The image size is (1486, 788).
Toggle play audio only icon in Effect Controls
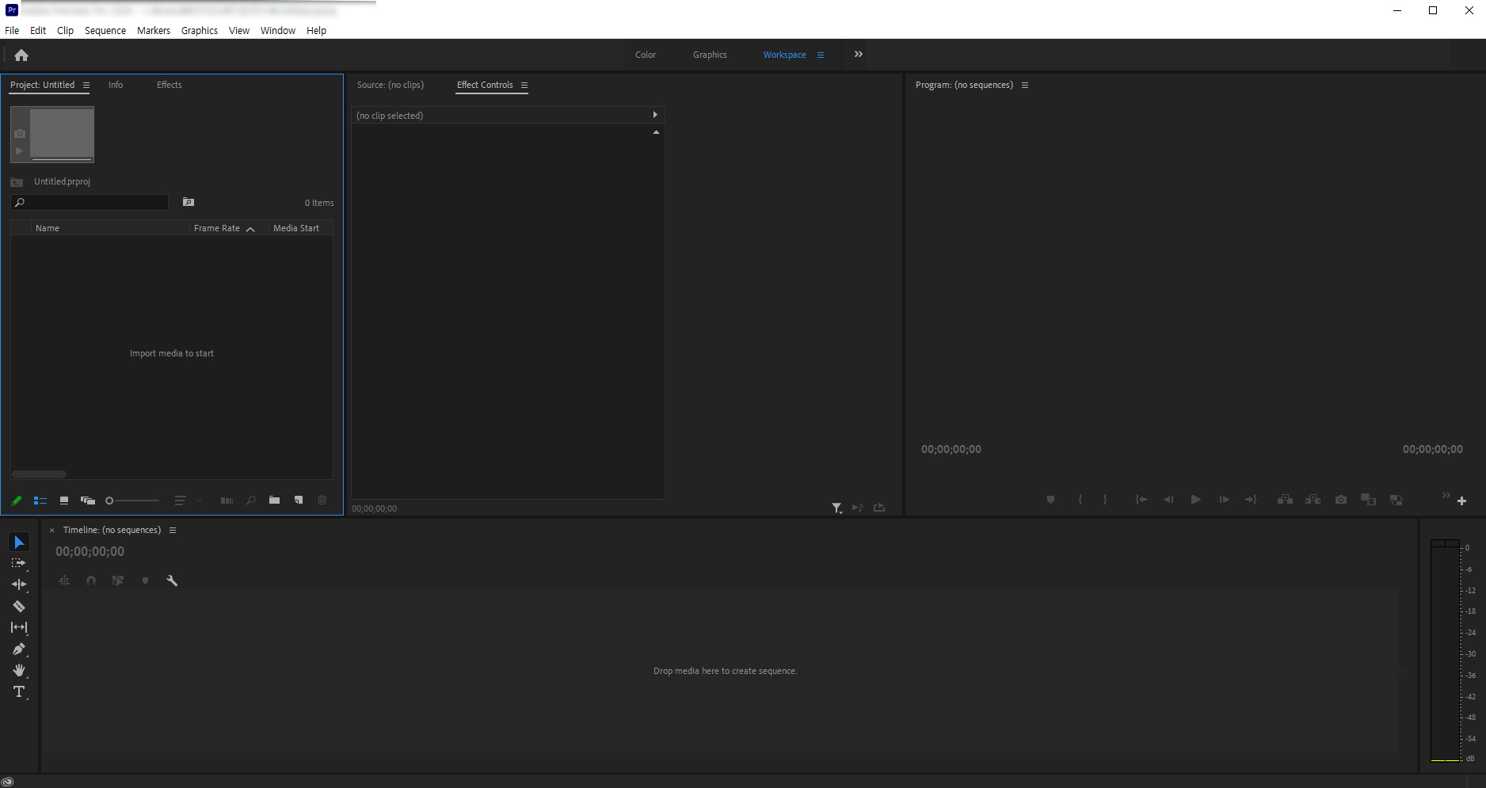tap(857, 508)
